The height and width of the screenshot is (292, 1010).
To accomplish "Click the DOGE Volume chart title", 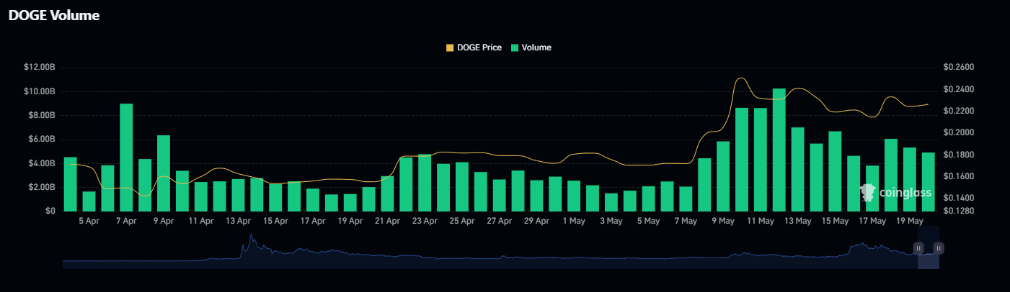I will point(53,15).
